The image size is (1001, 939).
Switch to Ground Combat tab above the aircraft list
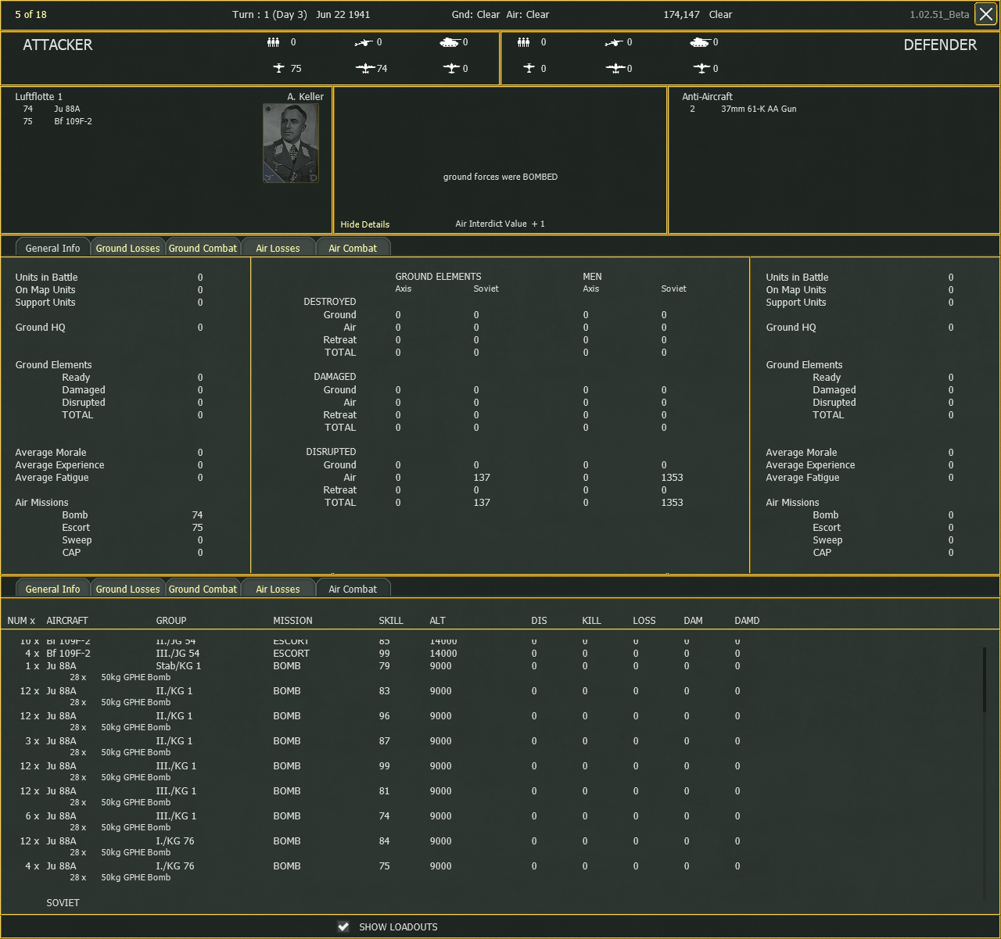click(x=203, y=589)
